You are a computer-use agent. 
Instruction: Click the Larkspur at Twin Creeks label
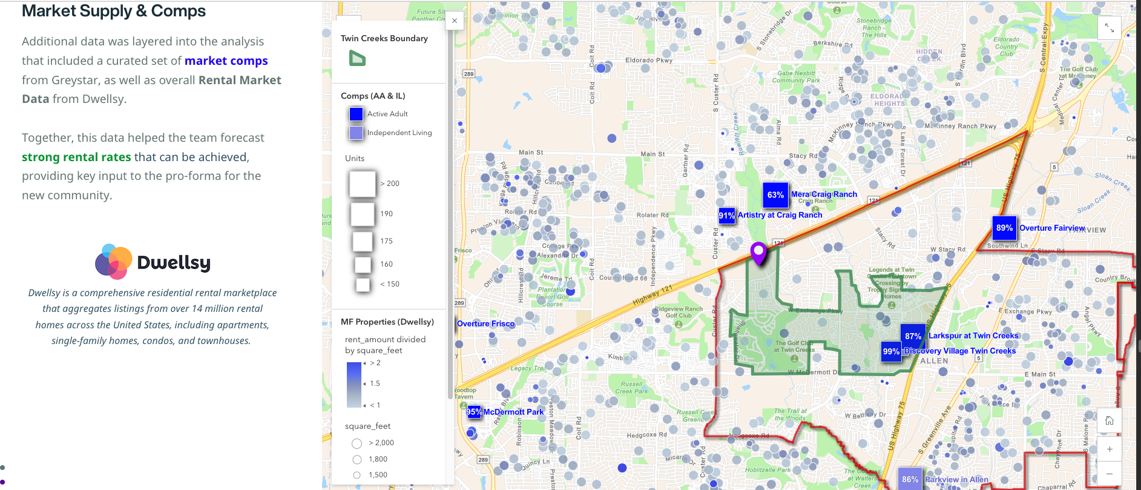coord(973,336)
